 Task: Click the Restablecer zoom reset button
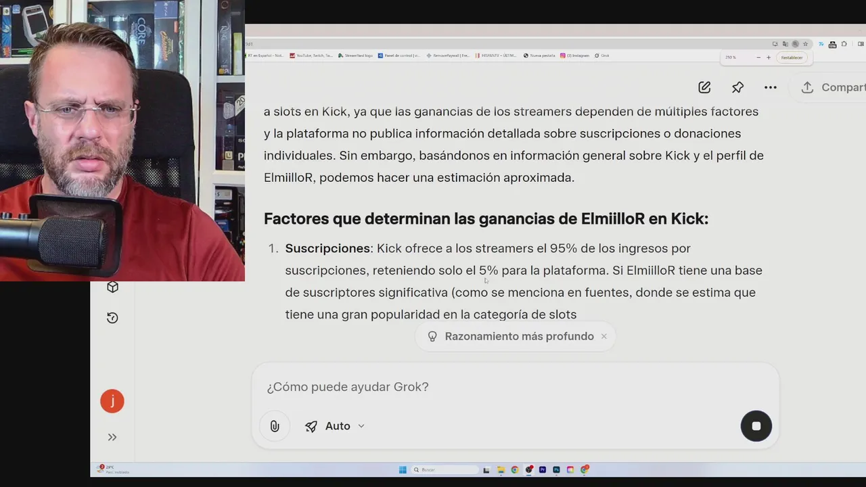(792, 57)
